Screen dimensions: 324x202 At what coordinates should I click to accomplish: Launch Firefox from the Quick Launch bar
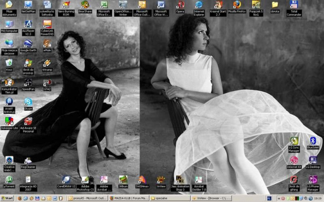click(20, 198)
